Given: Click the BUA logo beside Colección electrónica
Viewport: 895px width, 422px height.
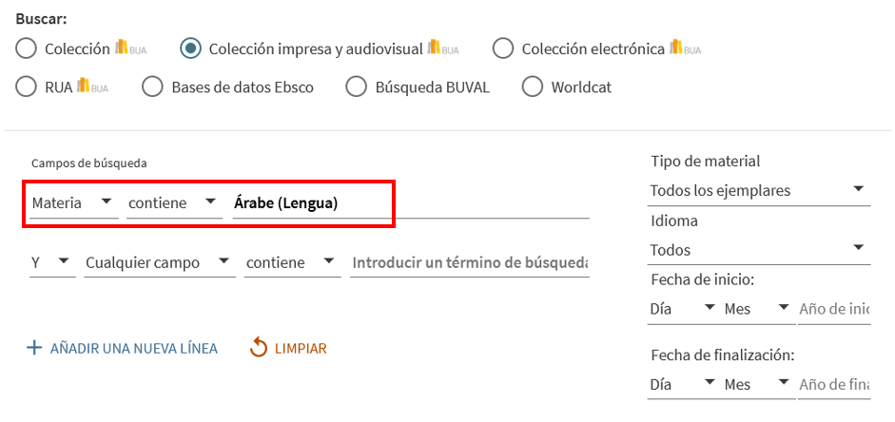Looking at the screenshot, I should (684, 48).
